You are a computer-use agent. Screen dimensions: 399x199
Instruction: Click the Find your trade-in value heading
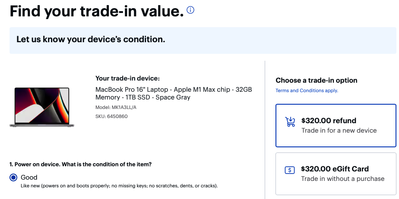[96, 11]
